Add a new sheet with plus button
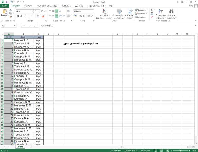 (31, 147)
